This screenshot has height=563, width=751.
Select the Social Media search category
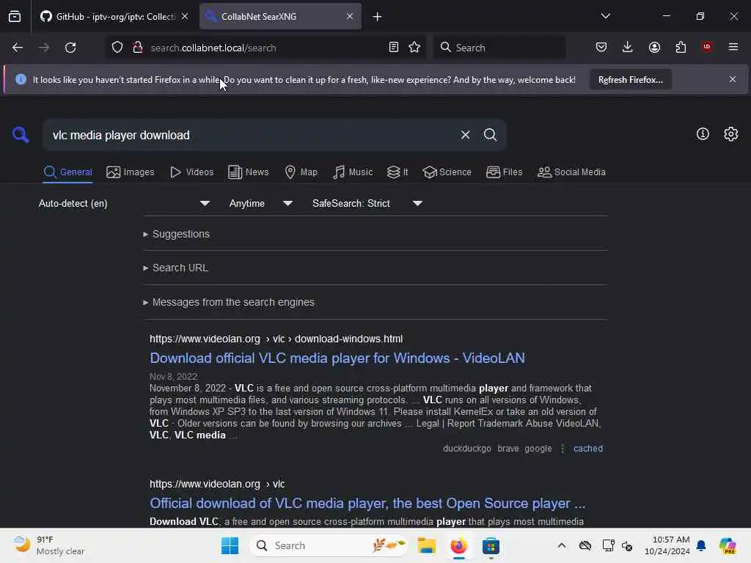(571, 172)
